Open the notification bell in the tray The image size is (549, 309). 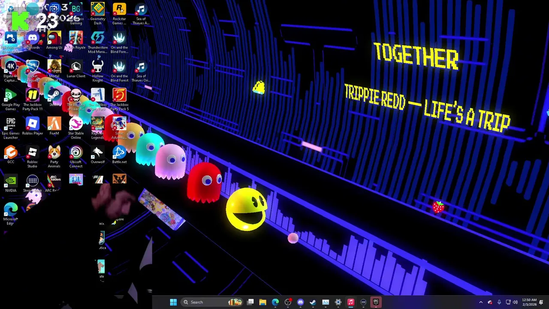click(x=541, y=302)
